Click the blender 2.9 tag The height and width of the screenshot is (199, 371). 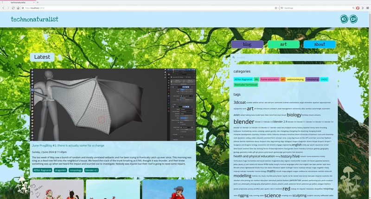[280, 122]
